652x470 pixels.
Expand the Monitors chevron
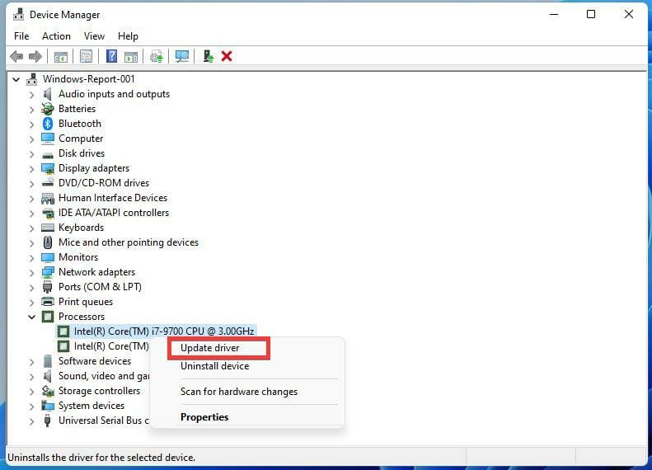pos(31,258)
